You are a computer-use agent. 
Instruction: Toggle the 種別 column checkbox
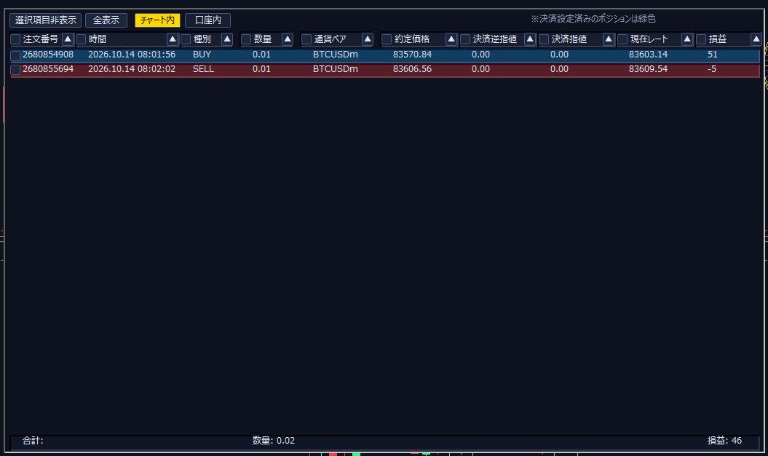pos(186,39)
